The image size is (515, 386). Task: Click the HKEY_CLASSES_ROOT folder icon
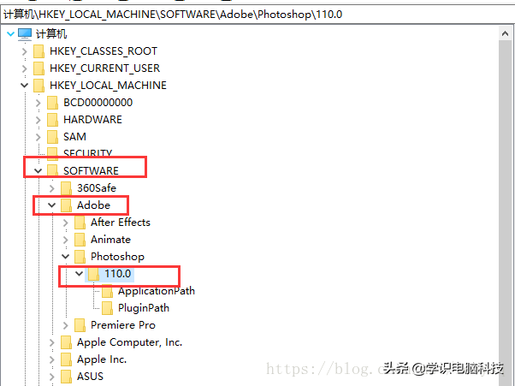click(39, 51)
